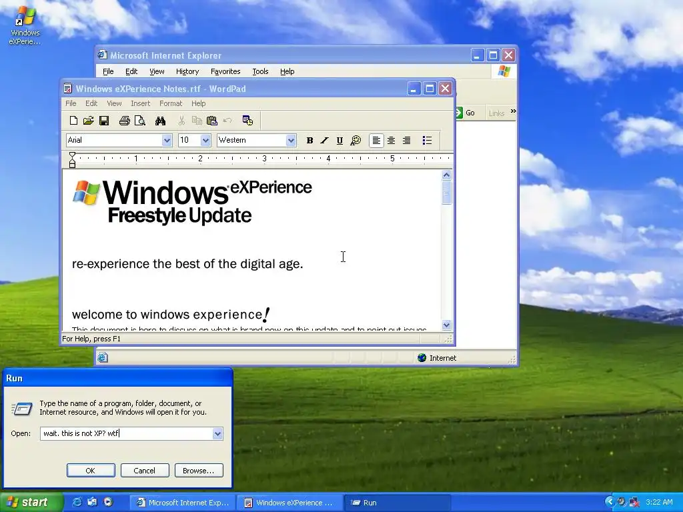Open WordPad Help menu
The width and height of the screenshot is (683, 512).
(x=198, y=103)
